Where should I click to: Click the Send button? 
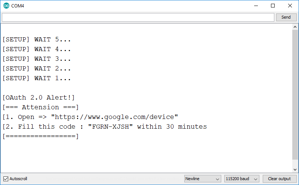pos(286,17)
